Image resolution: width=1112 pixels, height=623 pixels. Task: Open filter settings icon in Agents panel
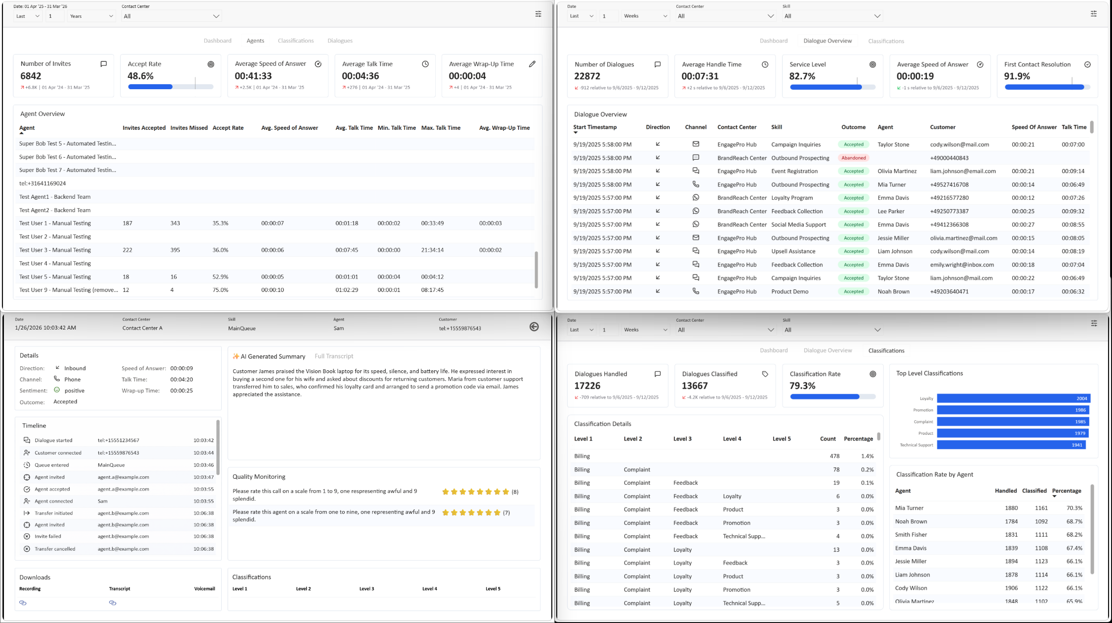click(x=538, y=14)
